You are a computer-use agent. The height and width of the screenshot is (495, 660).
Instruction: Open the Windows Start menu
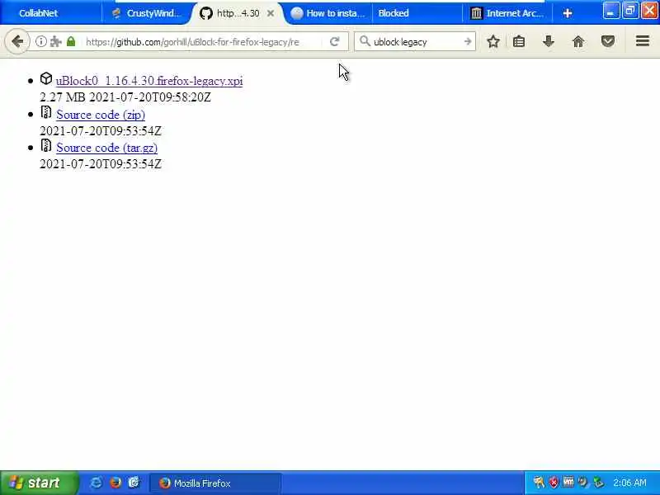point(39,483)
